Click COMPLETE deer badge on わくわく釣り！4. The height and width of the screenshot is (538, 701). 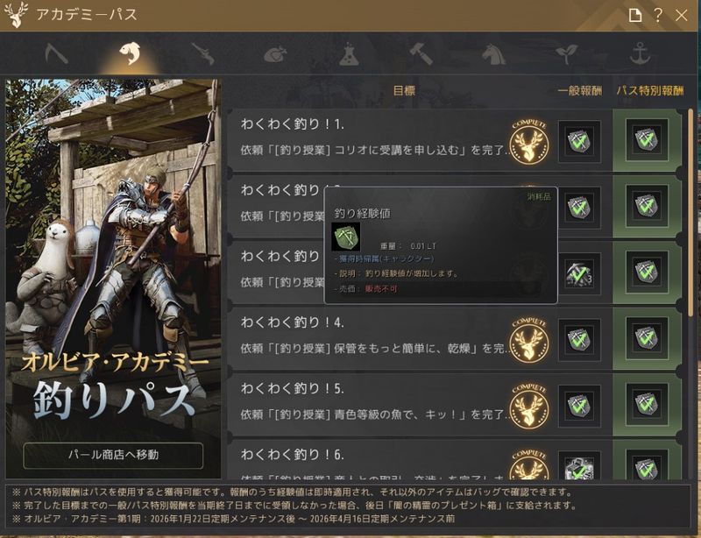click(x=529, y=340)
